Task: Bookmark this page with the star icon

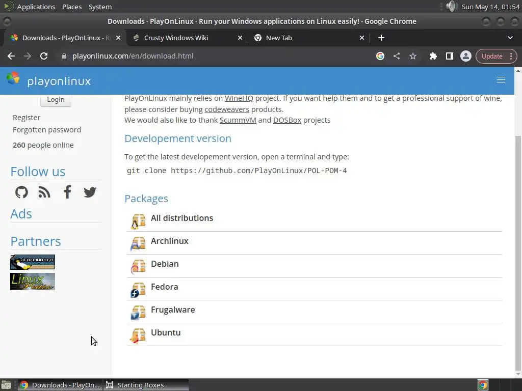Action: pos(413,56)
